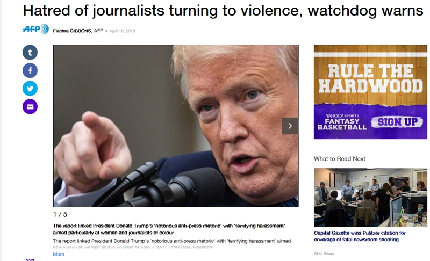Share article on Tumblr
The height and width of the screenshot is (261, 430).
point(30,52)
